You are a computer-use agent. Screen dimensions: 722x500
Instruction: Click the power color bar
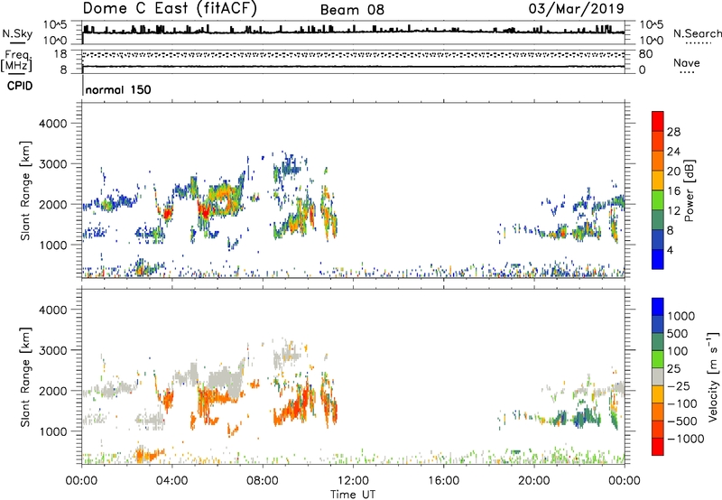click(x=658, y=190)
